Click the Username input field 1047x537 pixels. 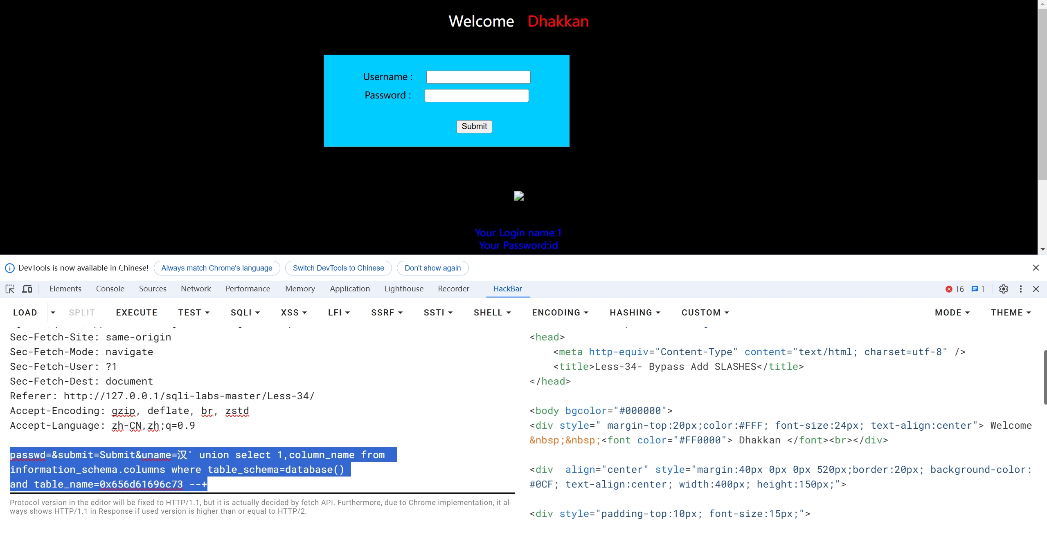(x=478, y=77)
